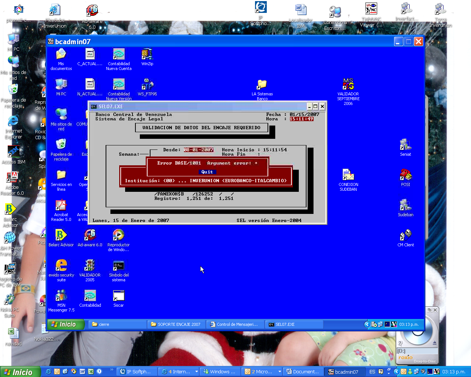
Task: Launch MSN Messenger 7.5 shortcut
Action: (61, 300)
